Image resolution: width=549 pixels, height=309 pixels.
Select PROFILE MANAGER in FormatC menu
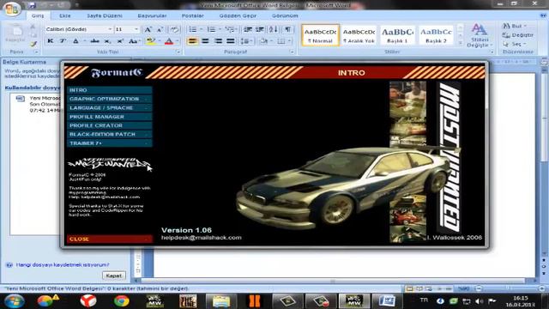(109, 117)
